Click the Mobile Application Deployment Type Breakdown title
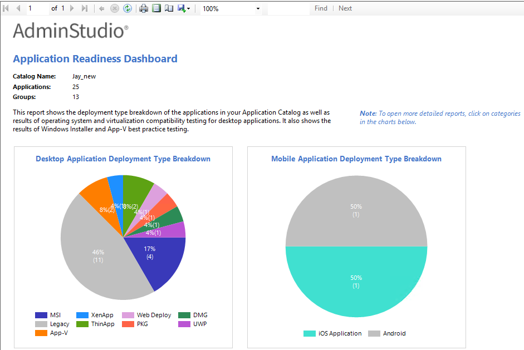Screen dimensions: 524x350 click(x=356, y=159)
